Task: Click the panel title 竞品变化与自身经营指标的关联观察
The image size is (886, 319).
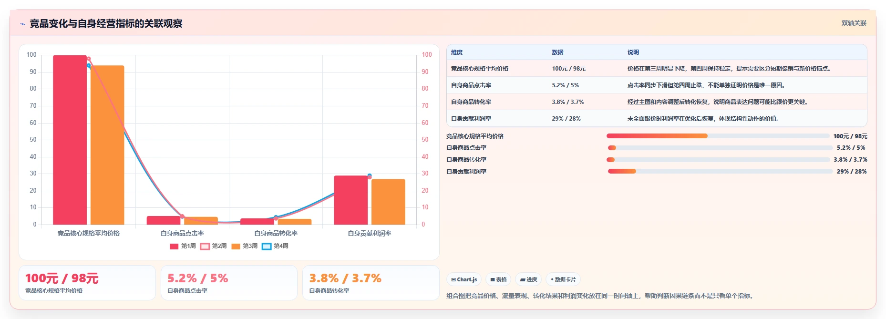Action: point(106,24)
